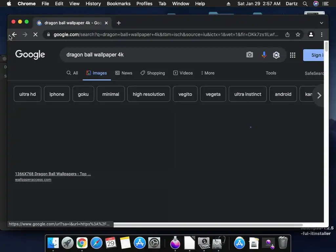The width and height of the screenshot is (336, 252).
Task: Open Disk Utility from the Dock
Action: [219, 243]
